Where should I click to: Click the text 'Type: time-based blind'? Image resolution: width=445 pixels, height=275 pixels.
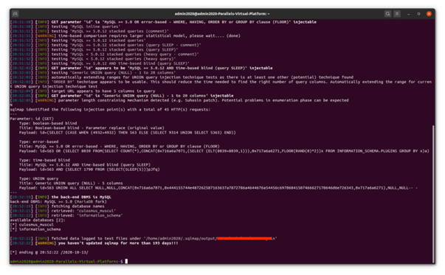pyautogui.click(x=44, y=160)
